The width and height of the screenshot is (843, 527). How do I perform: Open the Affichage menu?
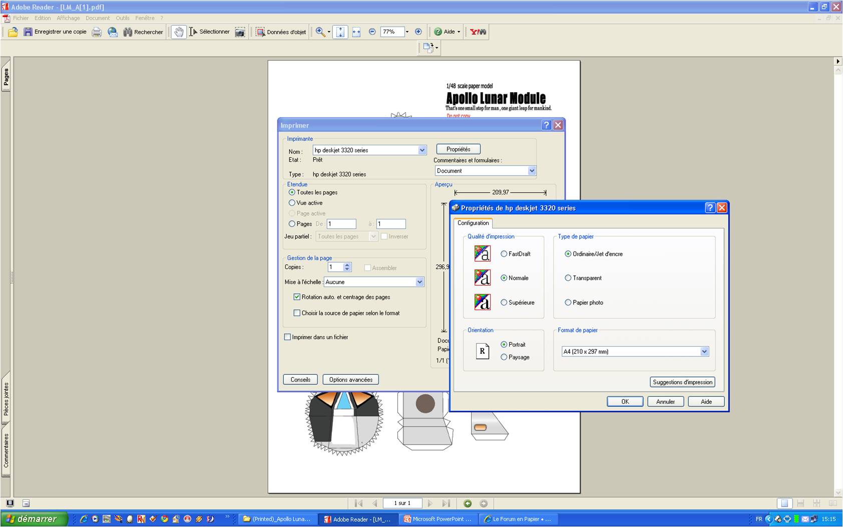click(x=68, y=18)
